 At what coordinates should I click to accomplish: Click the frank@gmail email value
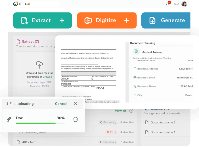pos(185,78)
